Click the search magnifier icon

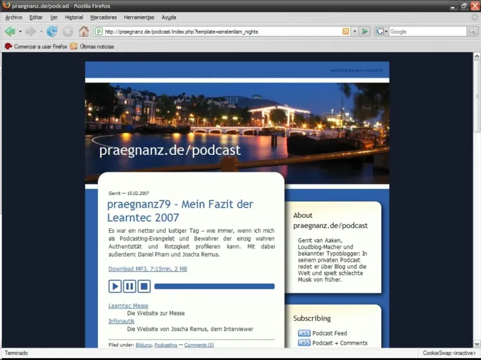point(472,31)
